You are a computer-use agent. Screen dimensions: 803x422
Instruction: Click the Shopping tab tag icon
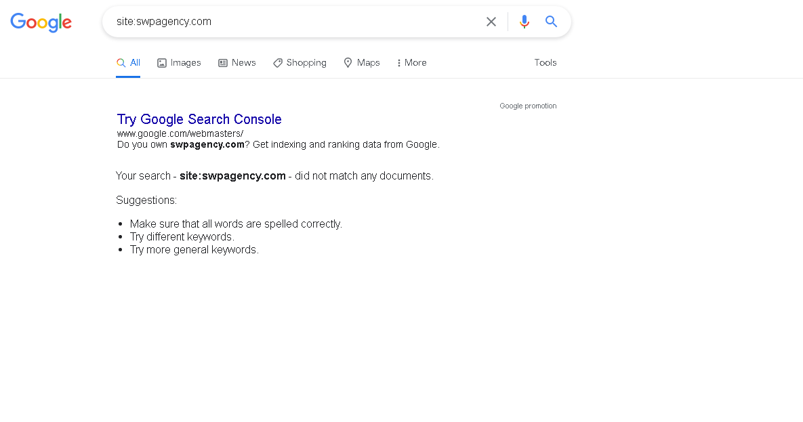[278, 63]
